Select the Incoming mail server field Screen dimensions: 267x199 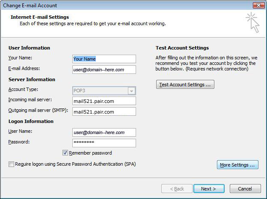click(x=104, y=101)
